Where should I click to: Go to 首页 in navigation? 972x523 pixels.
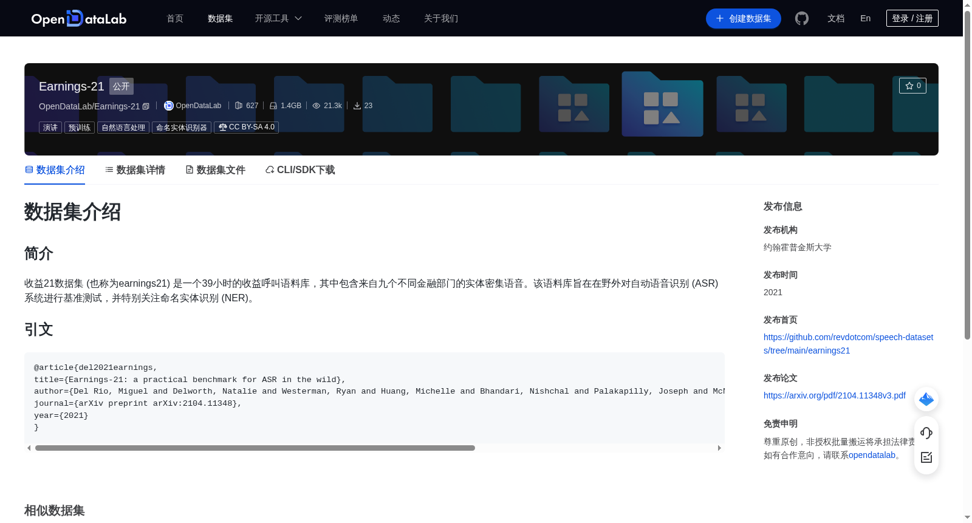(x=175, y=18)
